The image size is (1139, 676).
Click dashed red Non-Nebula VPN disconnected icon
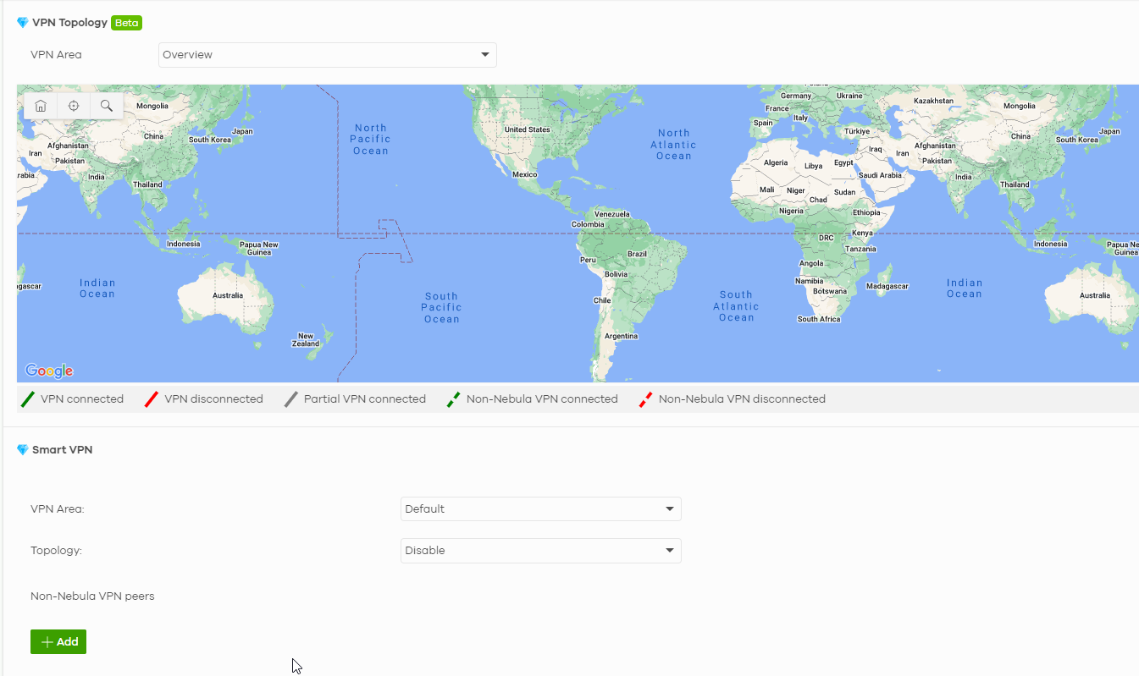(x=646, y=399)
